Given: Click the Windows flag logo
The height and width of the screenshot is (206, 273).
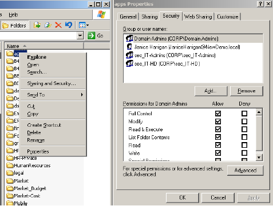Looking at the screenshot, I should click(x=101, y=14).
